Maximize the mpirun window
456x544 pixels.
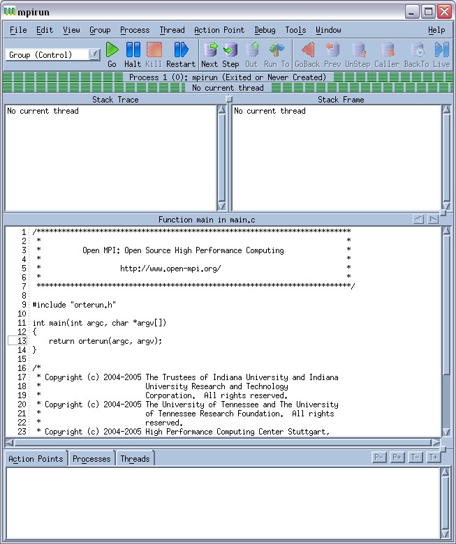pos(428,12)
